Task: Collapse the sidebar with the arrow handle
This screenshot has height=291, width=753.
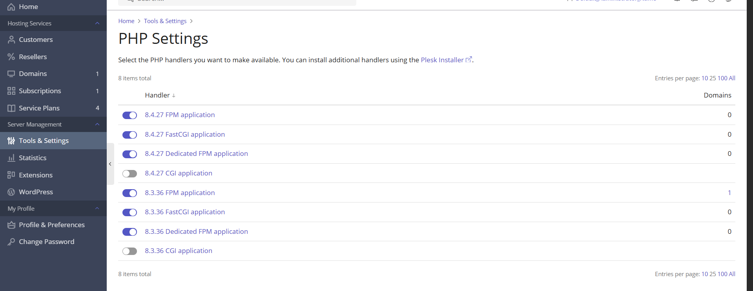Action: point(110,164)
